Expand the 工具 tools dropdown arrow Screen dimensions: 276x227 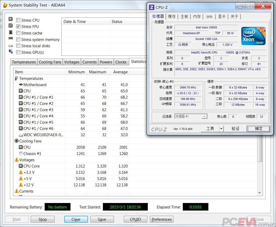(221, 129)
